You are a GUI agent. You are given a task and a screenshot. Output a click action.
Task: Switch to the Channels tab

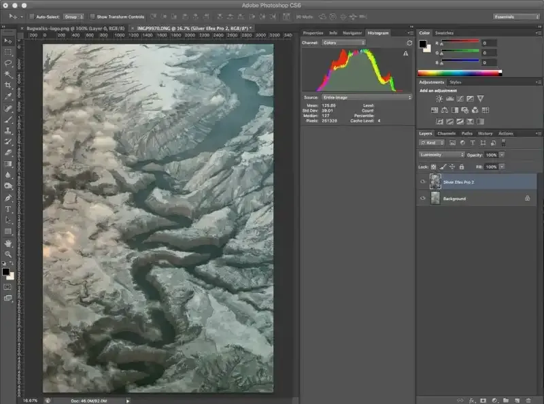pyautogui.click(x=446, y=133)
